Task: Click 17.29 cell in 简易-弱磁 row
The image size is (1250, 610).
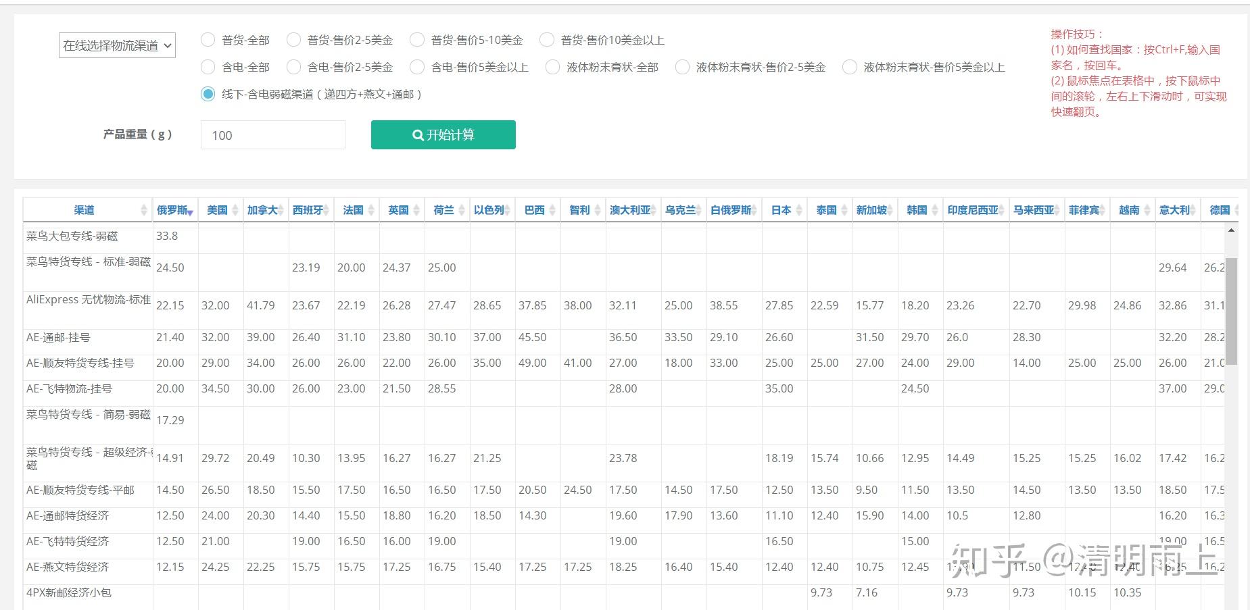Action: 170,420
